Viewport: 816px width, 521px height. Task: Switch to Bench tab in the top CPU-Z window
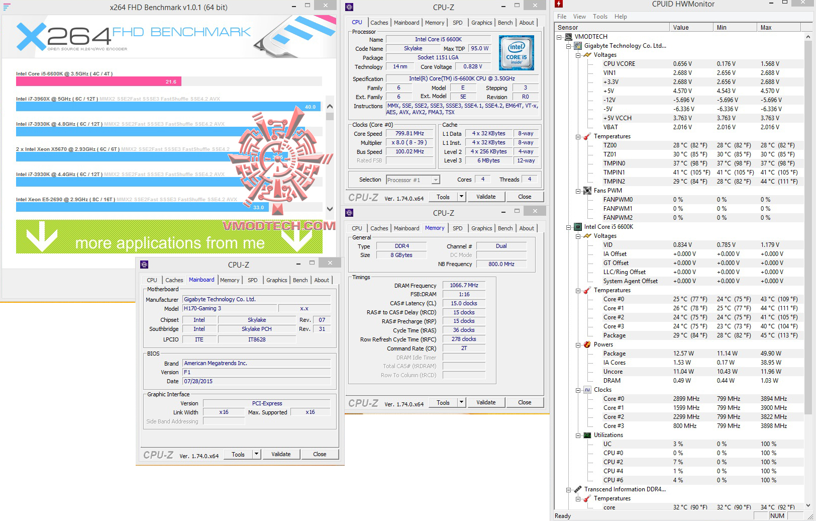point(505,23)
